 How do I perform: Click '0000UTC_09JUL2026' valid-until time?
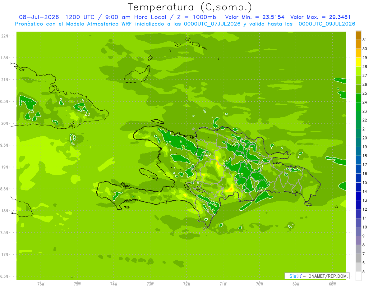tap(327, 24)
